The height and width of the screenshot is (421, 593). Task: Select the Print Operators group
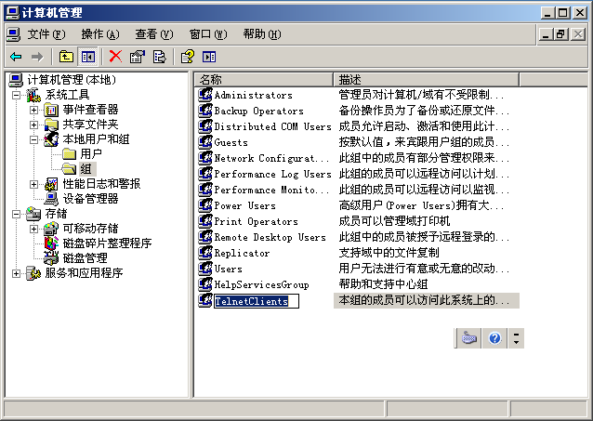pos(256,221)
